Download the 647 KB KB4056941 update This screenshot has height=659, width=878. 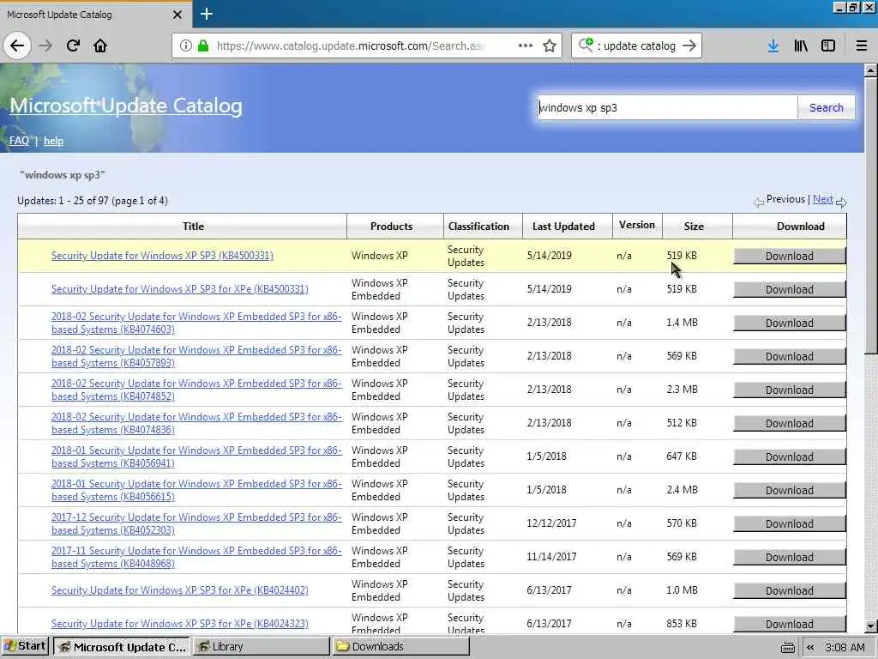click(x=790, y=456)
